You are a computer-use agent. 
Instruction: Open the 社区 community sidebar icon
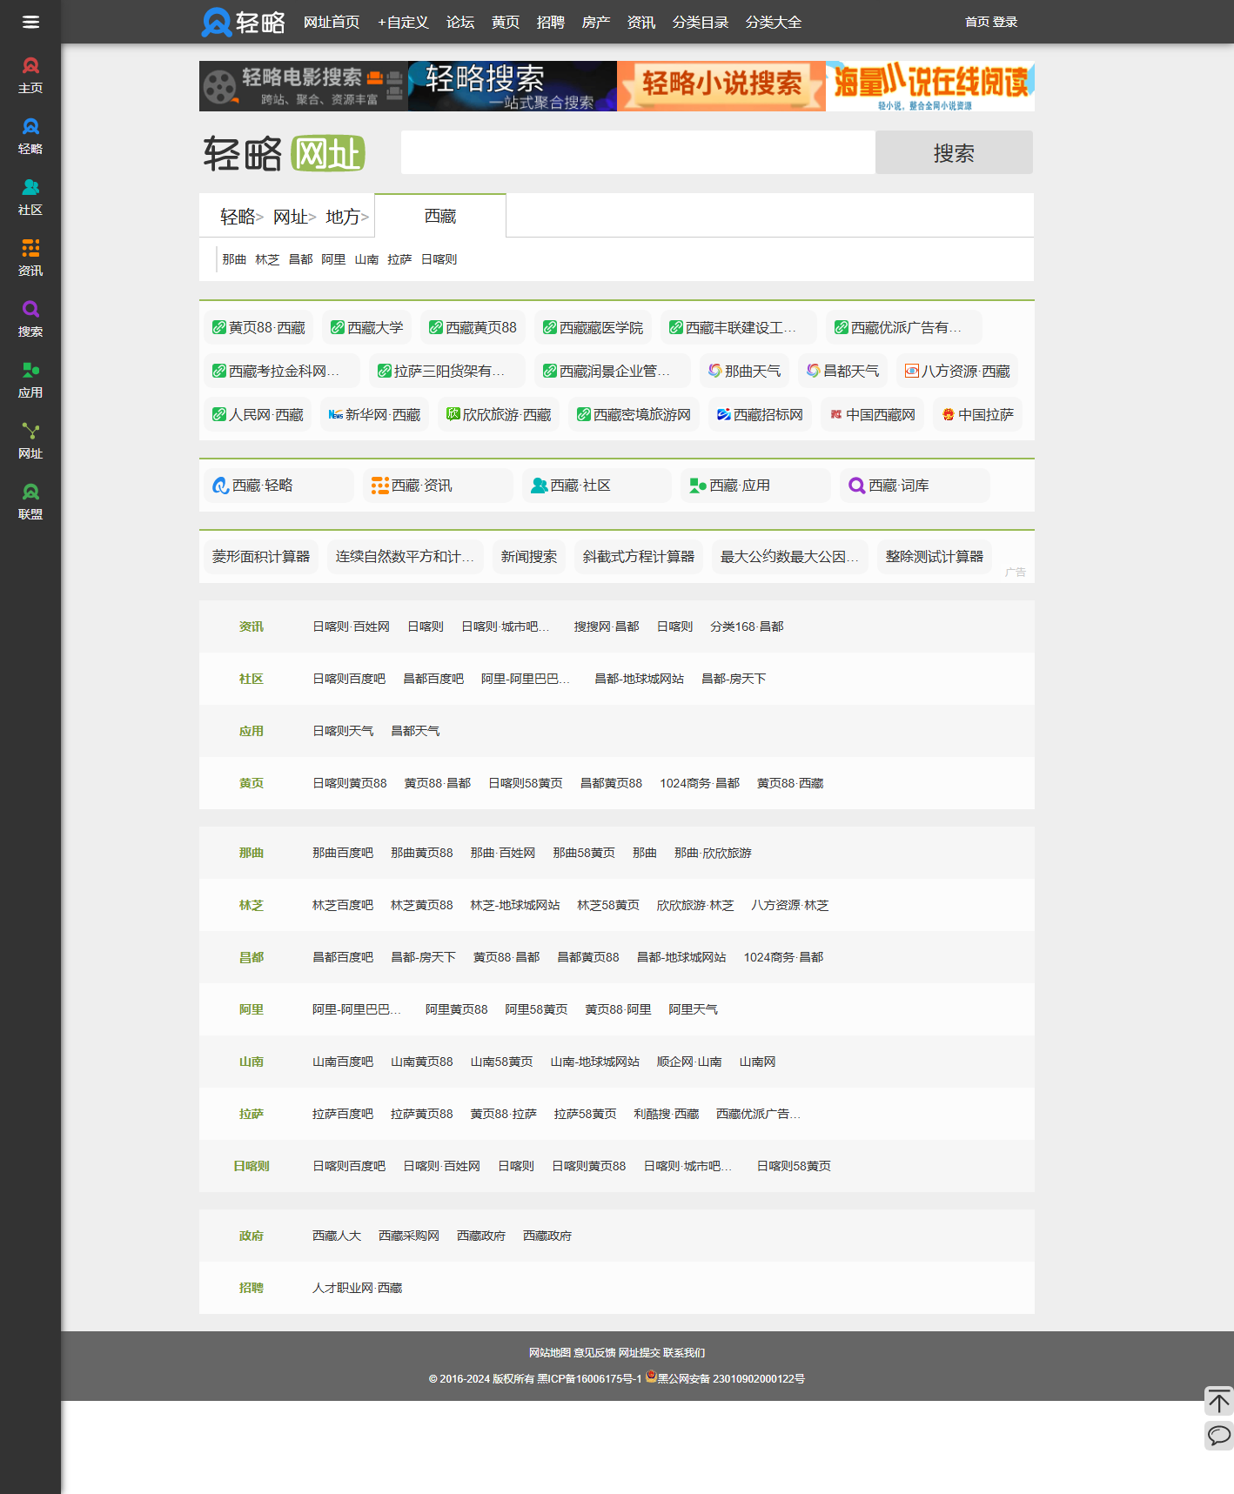30,197
